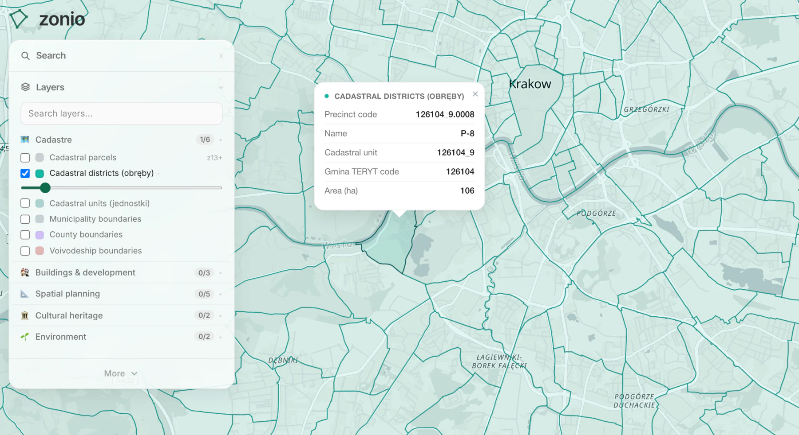Expand the Search panel arrow
Viewport: 799px width, 435px height.
221,56
